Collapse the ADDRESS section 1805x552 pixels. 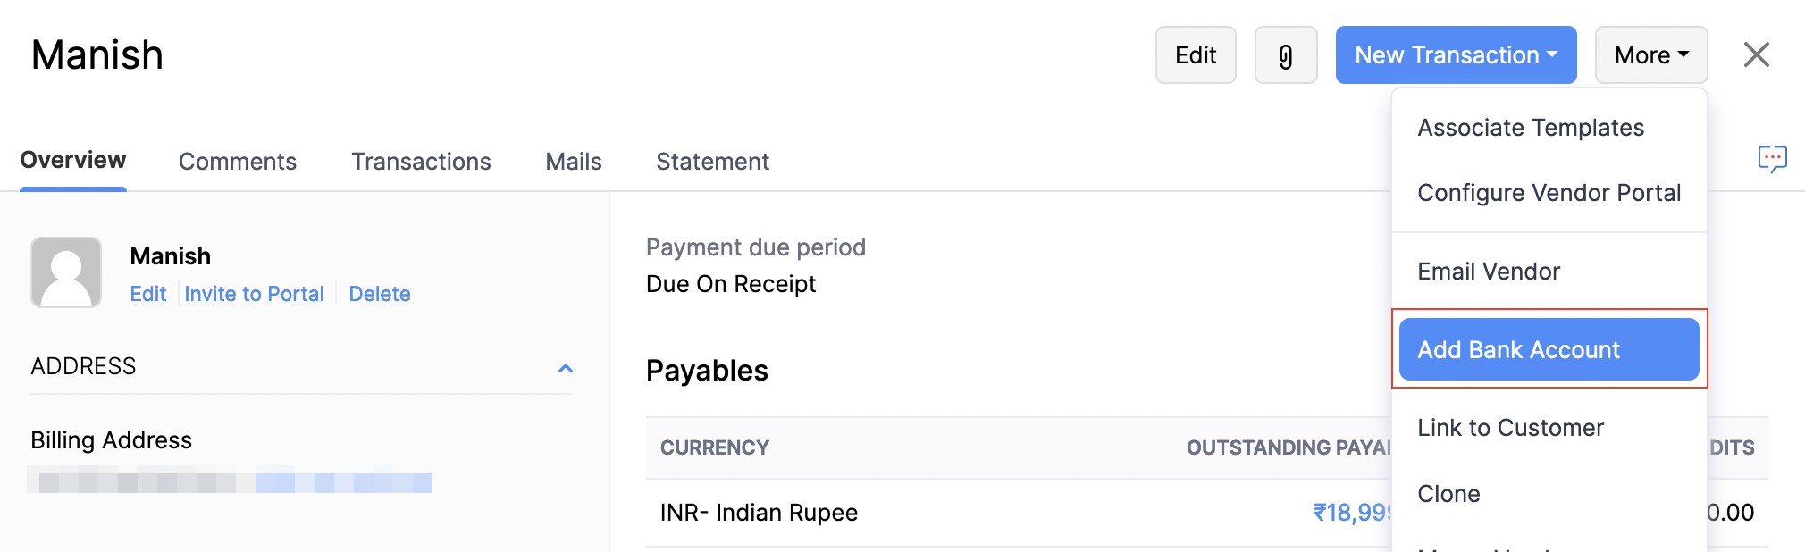[565, 367]
